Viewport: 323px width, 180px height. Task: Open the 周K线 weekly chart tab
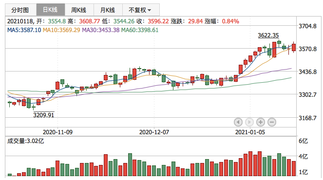79,10
